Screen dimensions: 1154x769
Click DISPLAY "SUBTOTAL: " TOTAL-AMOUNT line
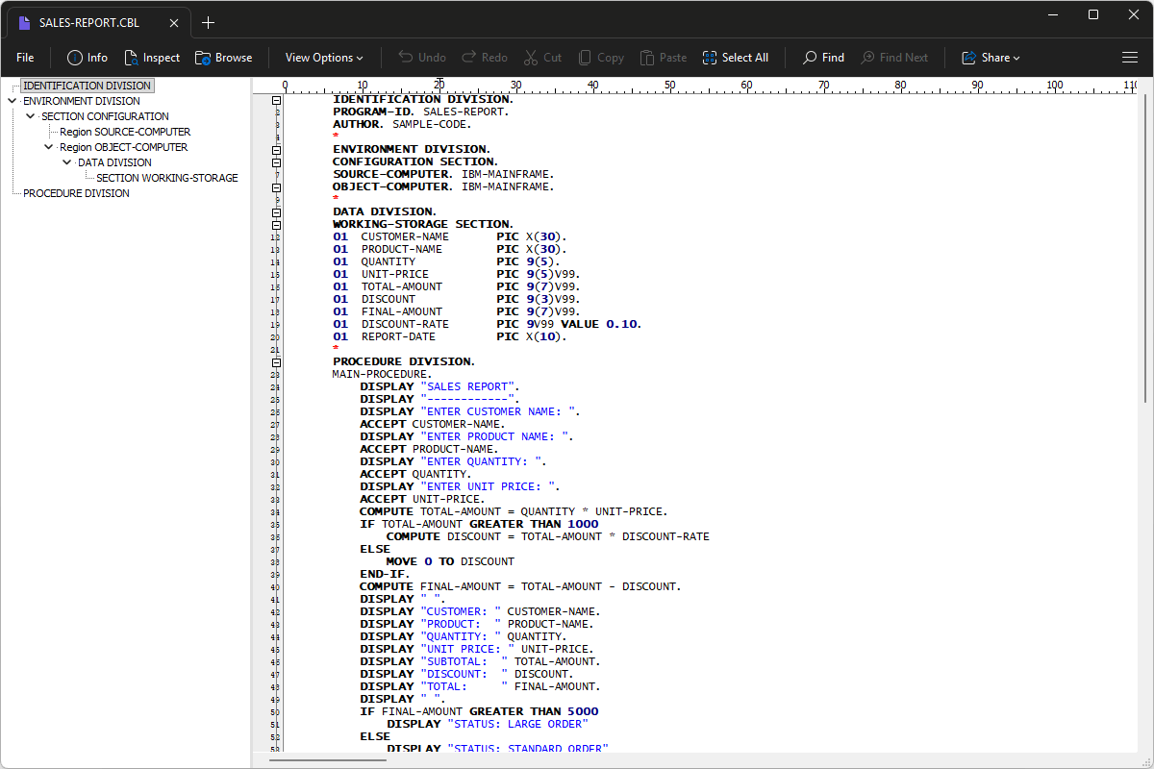click(x=480, y=661)
